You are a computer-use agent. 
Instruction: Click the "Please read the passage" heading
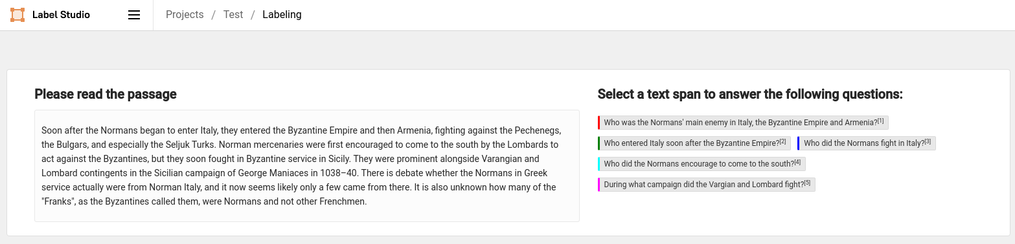tap(106, 94)
